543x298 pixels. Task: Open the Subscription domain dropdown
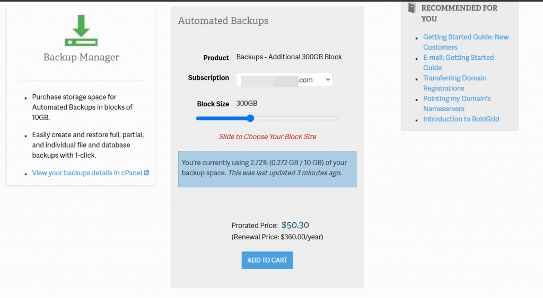pos(284,79)
